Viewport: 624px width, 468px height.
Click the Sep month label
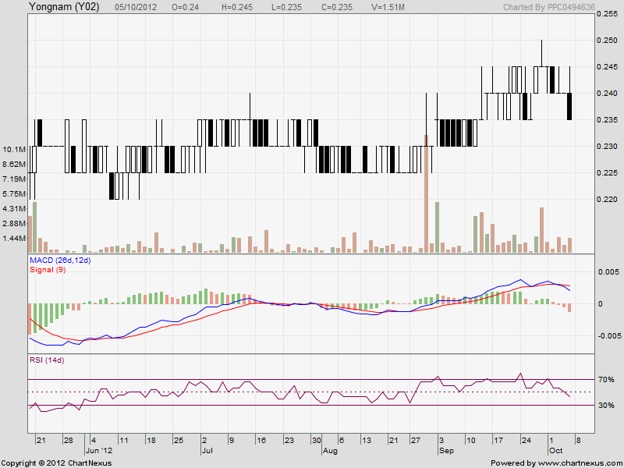click(446, 451)
